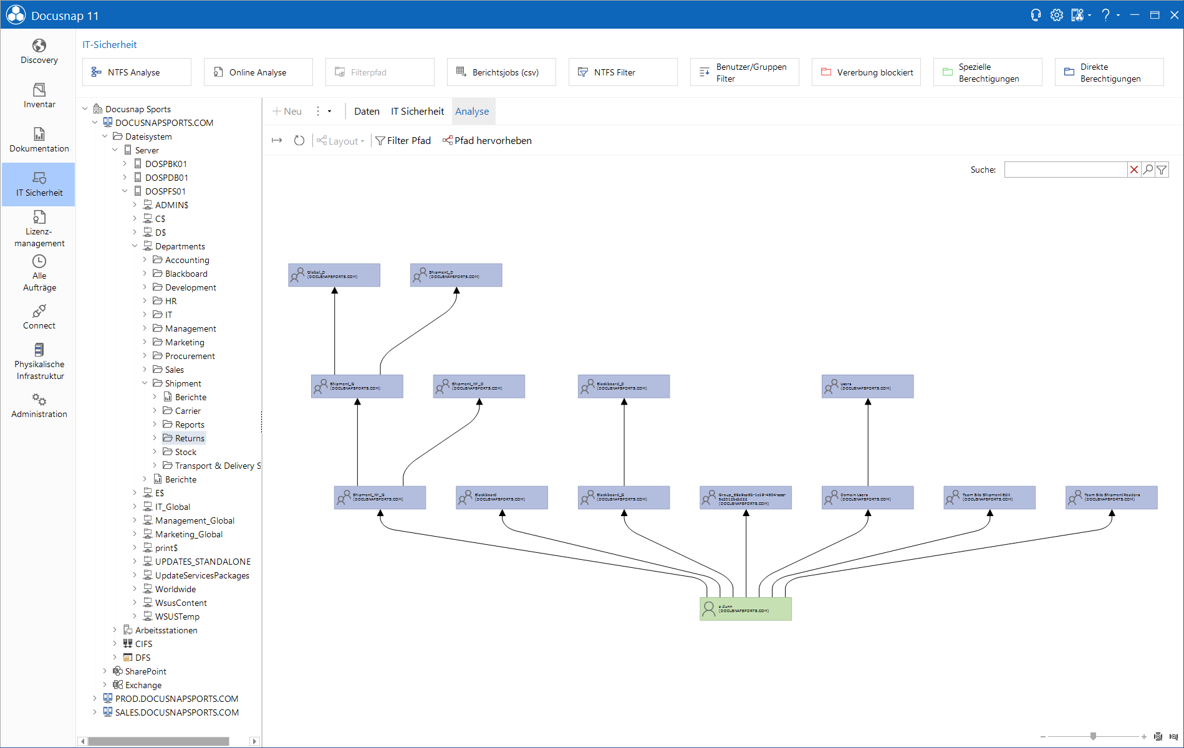Select the Returns folder in tree
1184x748 pixels.
[x=184, y=438]
